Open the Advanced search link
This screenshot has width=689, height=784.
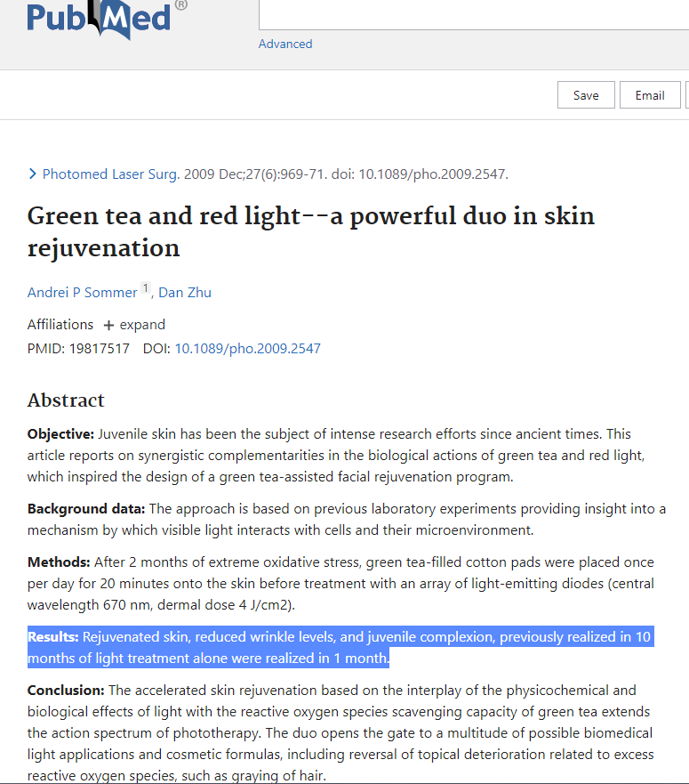(285, 44)
